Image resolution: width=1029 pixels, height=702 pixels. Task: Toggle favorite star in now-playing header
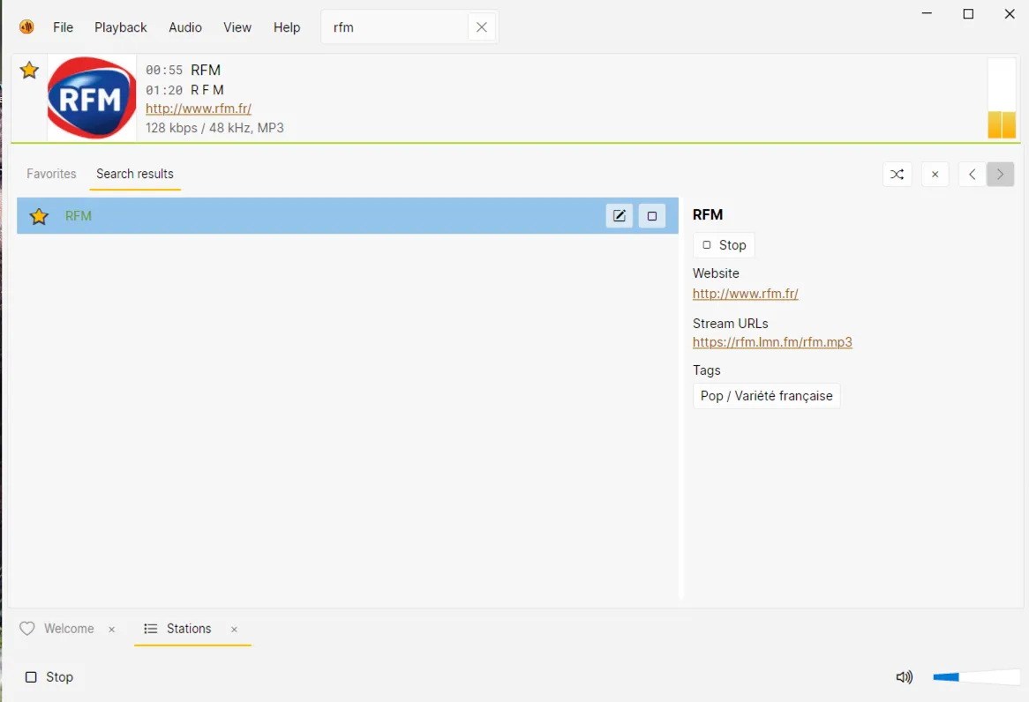(x=30, y=71)
